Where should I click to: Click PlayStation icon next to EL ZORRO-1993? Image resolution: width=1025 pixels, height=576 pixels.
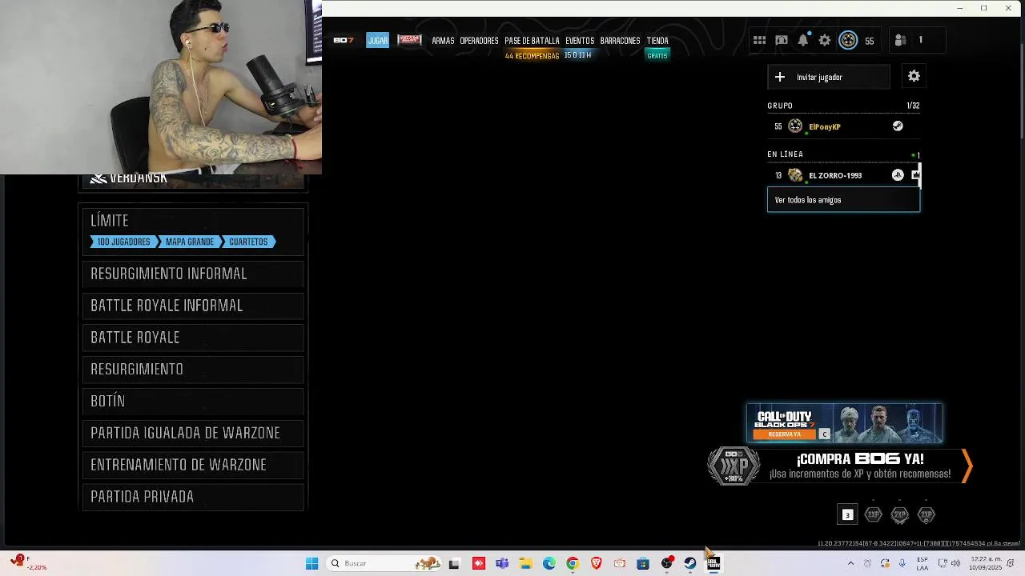click(x=898, y=175)
